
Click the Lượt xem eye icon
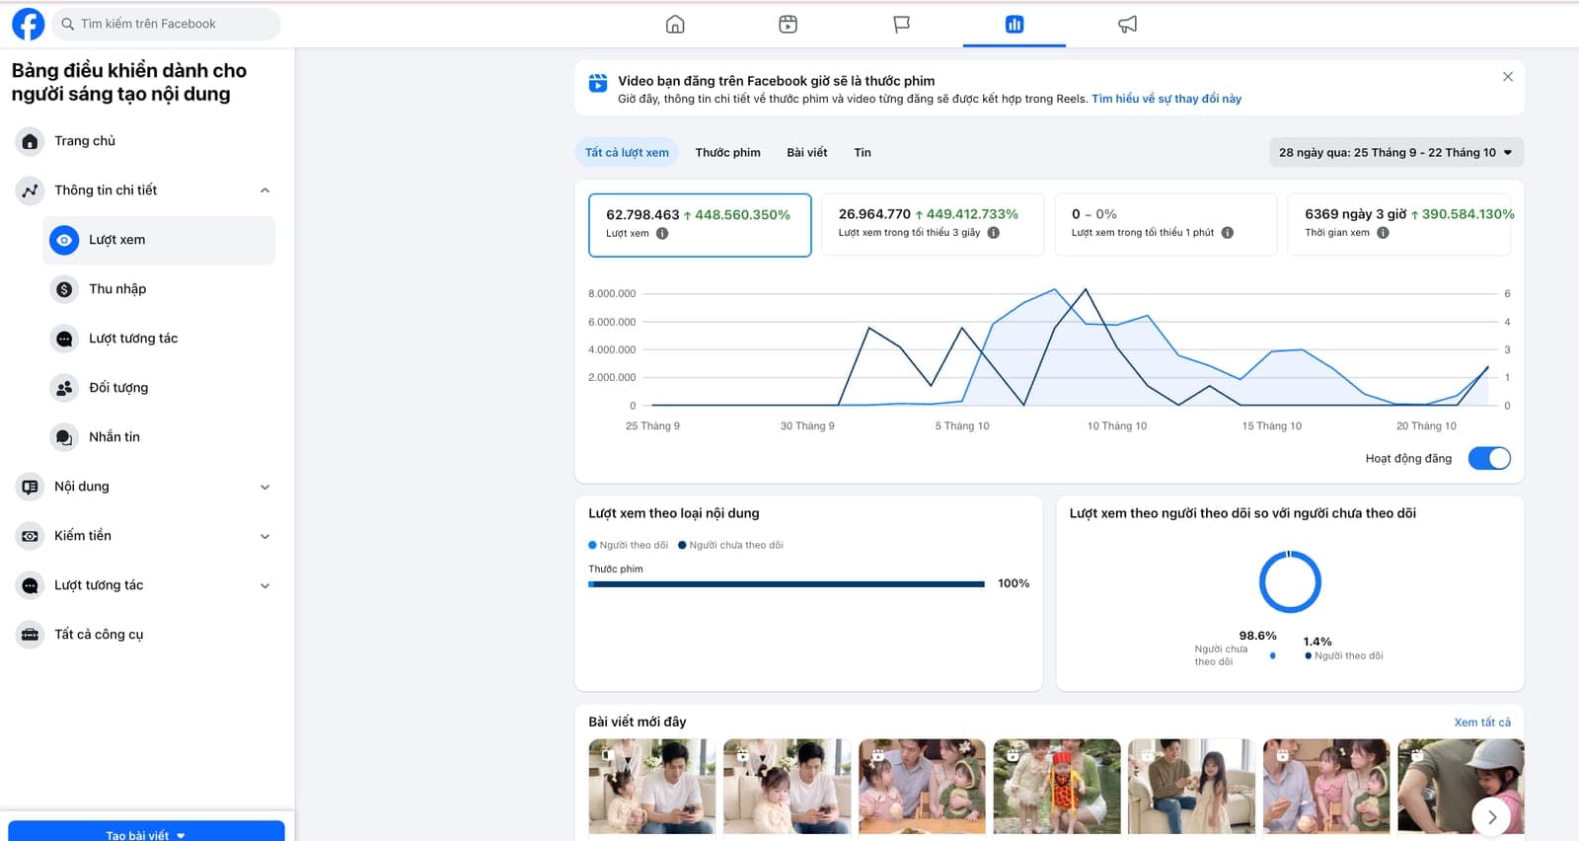64,240
